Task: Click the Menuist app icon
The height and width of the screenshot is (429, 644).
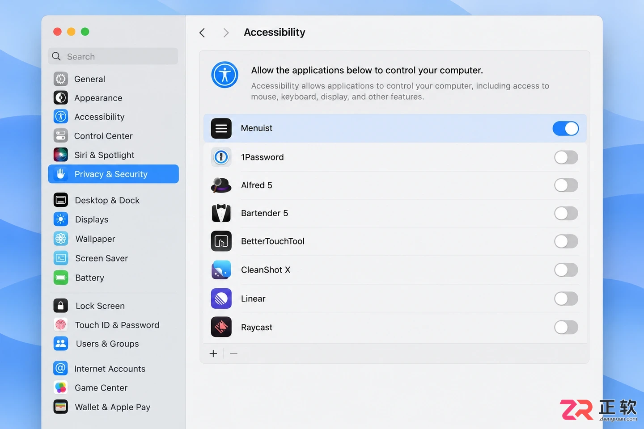Action: click(221, 128)
